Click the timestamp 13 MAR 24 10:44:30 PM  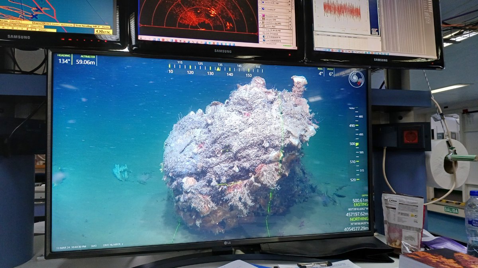71,247
